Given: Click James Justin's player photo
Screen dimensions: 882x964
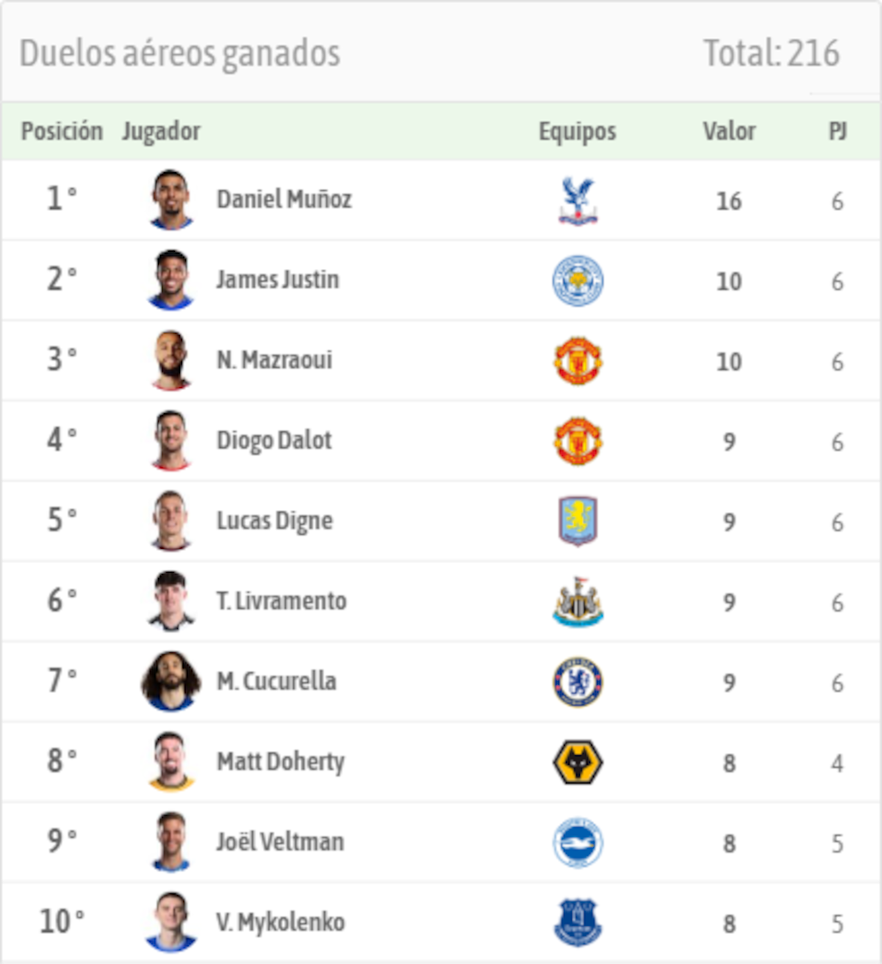Looking at the screenshot, I should tap(170, 280).
